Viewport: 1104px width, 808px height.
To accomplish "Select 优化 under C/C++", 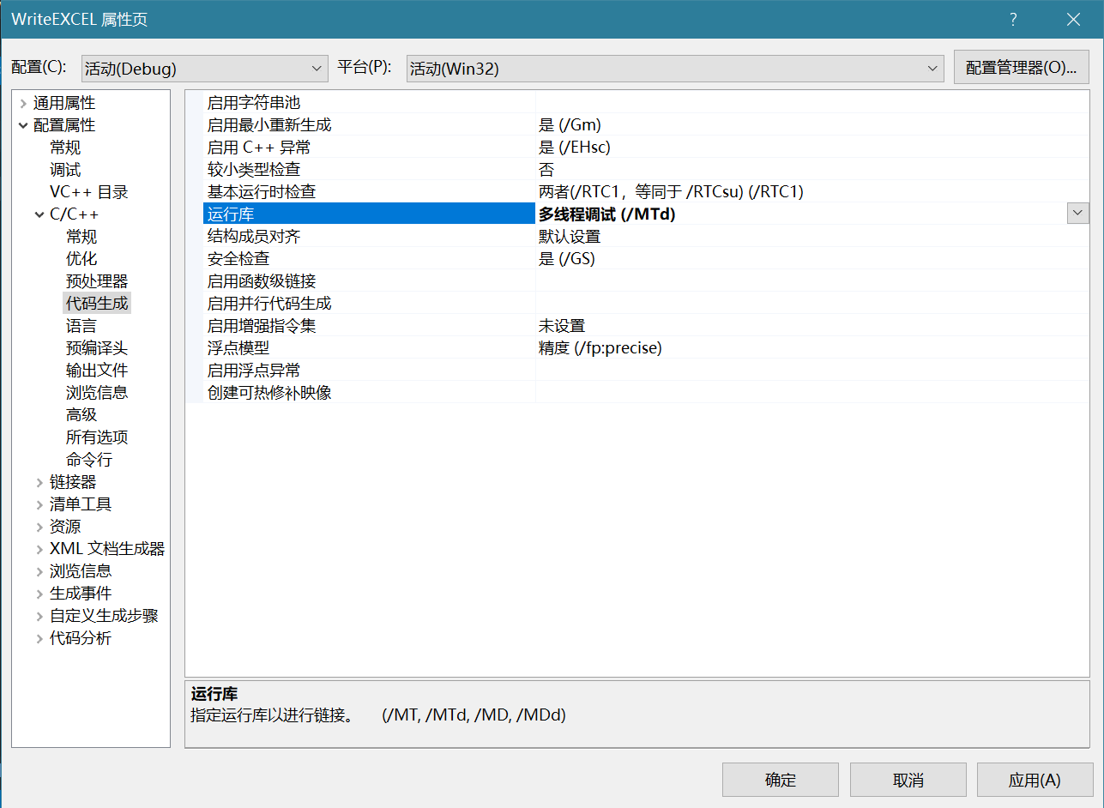I will pos(81,259).
